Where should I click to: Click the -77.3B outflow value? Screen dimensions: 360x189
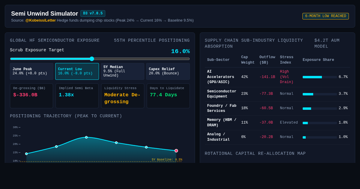(x=266, y=94)
